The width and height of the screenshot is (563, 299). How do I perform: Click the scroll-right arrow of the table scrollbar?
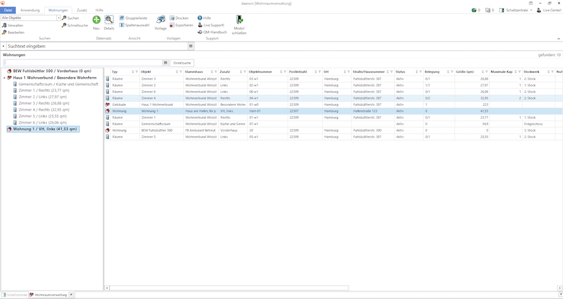pos(560,288)
